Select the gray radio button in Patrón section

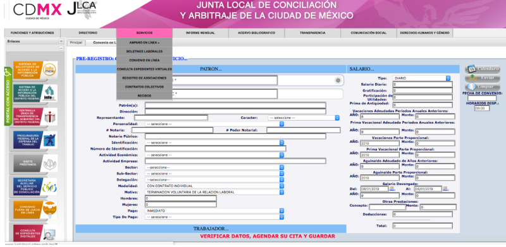click(338, 80)
